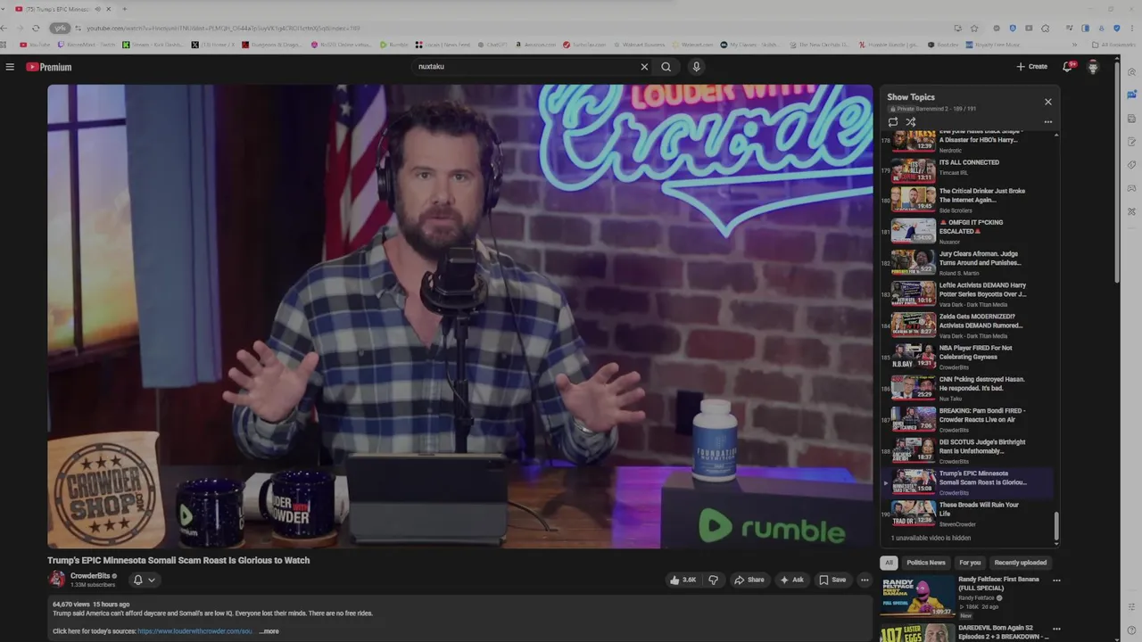Open the Rumble bookmark
The width and height of the screenshot is (1142, 642).
tap(394, 45)
